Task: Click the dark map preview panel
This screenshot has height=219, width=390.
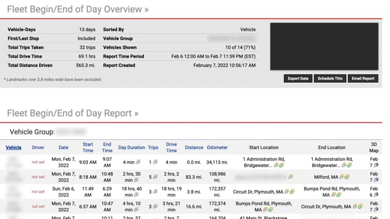Action: pos(324,46)
